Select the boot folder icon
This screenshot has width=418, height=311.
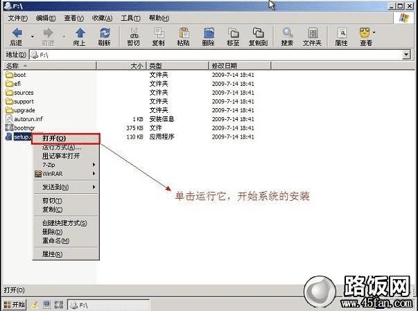pyautogui.click(x=9, y=75)
